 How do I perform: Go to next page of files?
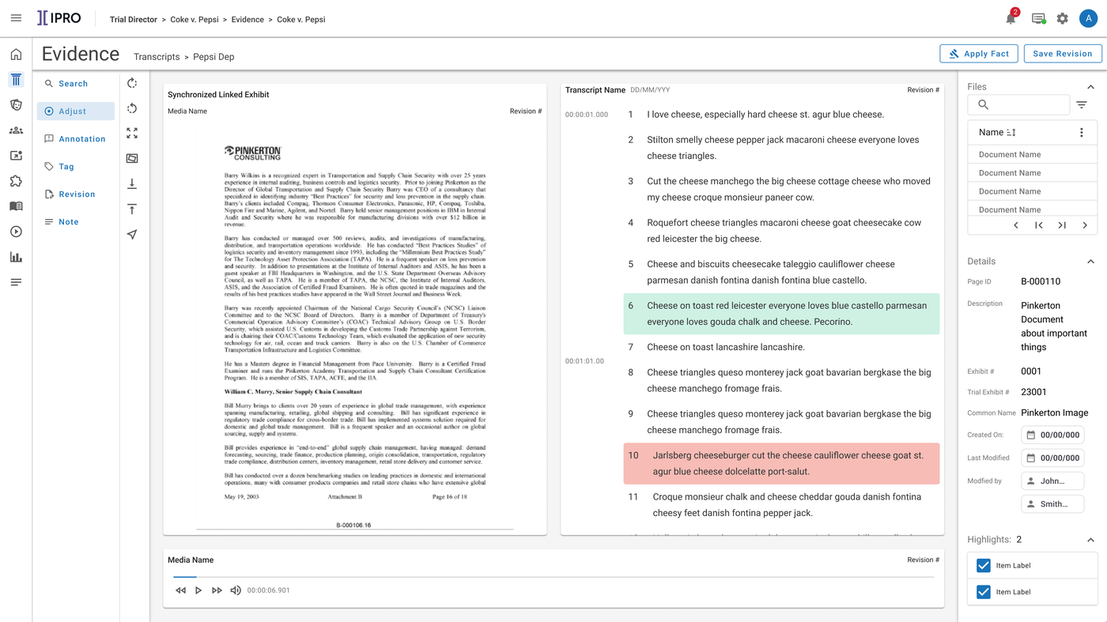1085,225
